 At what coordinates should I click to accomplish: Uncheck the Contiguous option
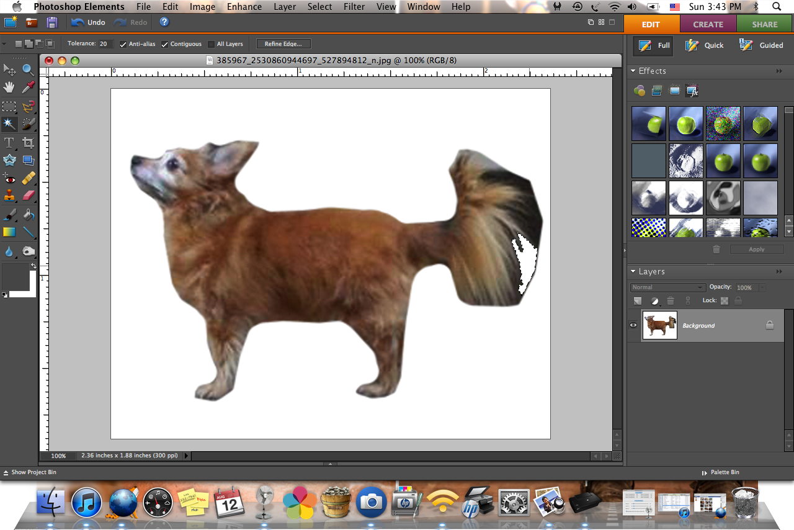165,44
